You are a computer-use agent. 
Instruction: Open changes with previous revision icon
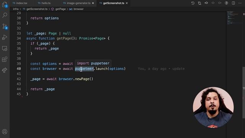pyautogui.click(x=206, y=3)
